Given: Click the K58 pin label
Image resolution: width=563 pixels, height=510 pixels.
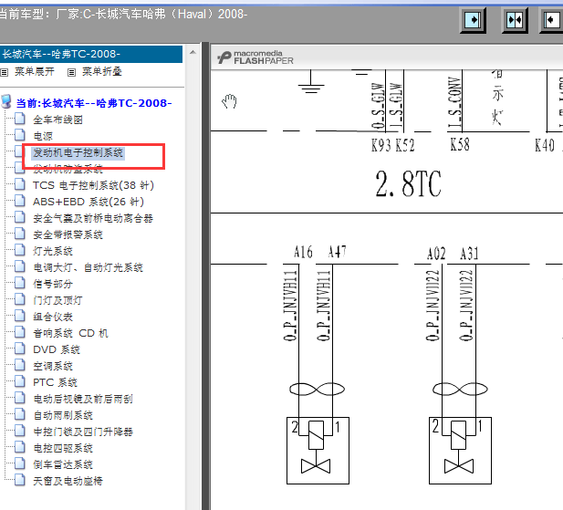Looking at the screenshot, I should 460,145.
